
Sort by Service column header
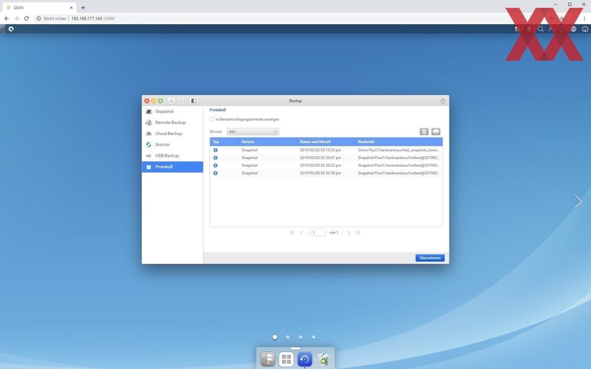tap(267, 142)
